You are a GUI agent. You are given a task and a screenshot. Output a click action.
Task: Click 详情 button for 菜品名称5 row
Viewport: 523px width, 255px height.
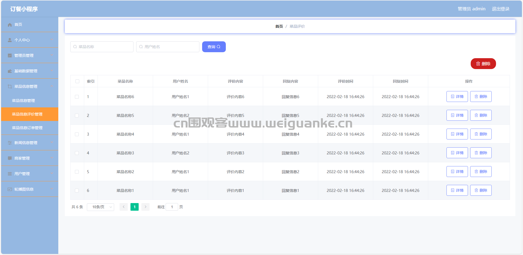point(457,115)
